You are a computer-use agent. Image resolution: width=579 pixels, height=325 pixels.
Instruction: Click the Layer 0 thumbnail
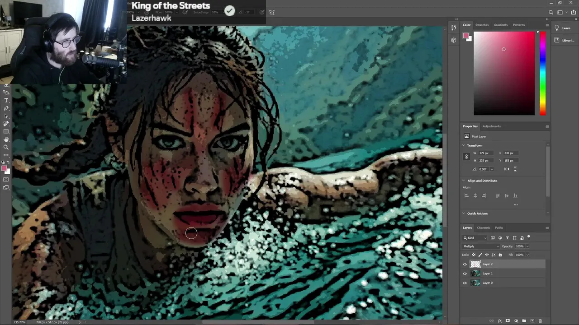pyautogui.click(x=475, y=283)
